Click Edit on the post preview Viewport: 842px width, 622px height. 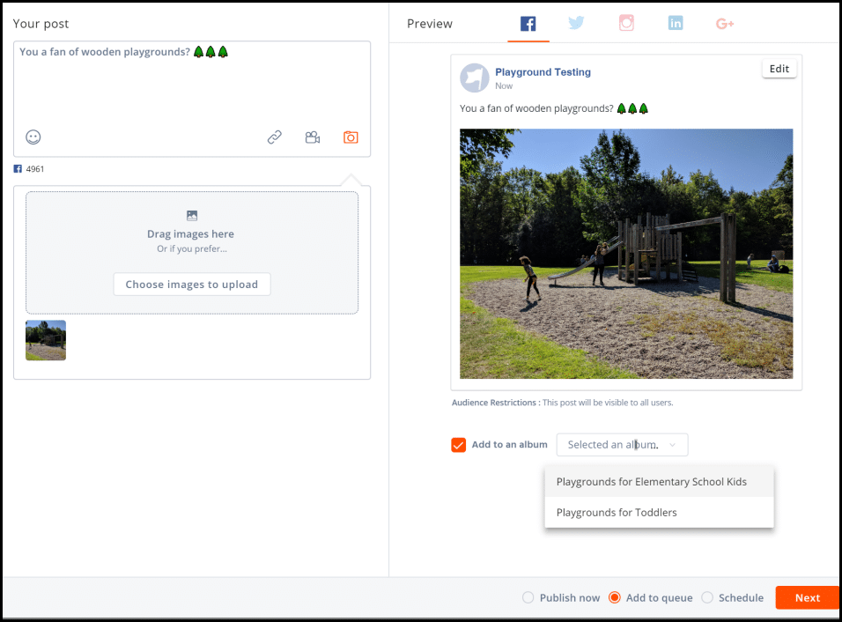point(779,69)
